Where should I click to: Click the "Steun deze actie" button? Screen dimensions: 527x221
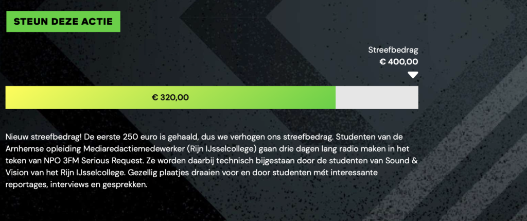(63, 22)
